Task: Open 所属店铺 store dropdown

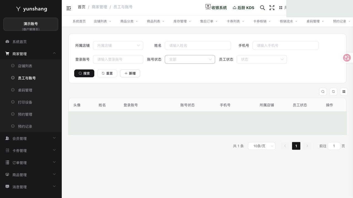Action: [118, 46]
